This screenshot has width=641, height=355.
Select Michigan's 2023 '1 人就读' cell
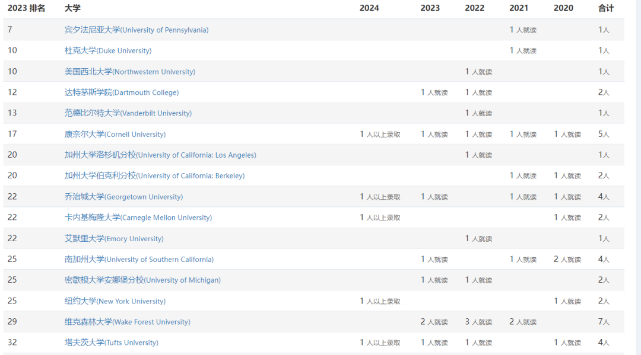click(434, 280)
